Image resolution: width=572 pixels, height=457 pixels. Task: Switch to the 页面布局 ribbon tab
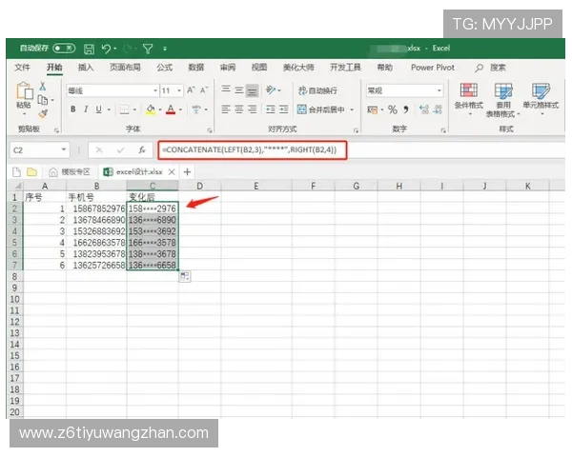click(x=125, y=68)
